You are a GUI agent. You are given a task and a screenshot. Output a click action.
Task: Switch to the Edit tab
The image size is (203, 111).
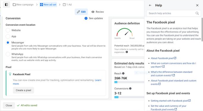click(x=81, y=12)
